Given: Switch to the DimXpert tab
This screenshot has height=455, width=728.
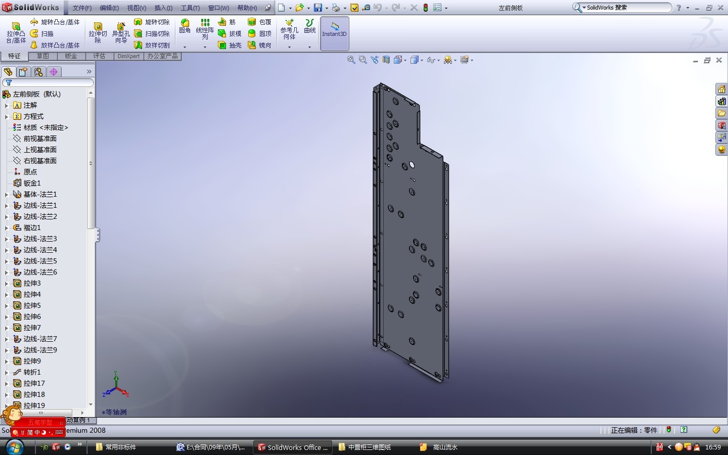Looking at the screenshot, I should coord(128,56).
